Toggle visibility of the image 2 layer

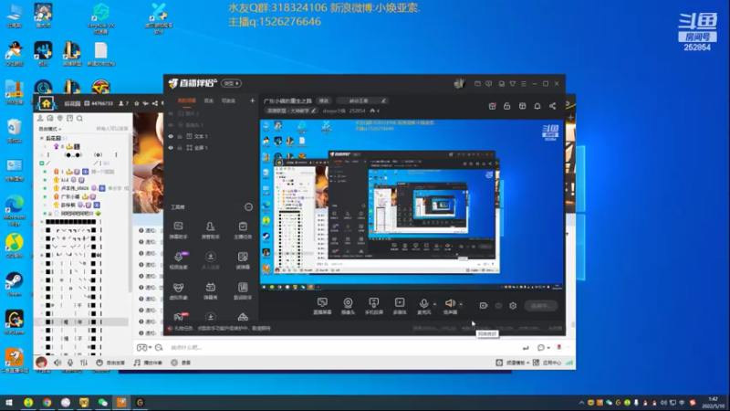tap(171, 113)
